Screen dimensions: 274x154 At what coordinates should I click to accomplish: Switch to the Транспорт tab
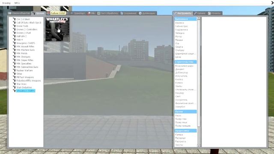click(78, 13)
